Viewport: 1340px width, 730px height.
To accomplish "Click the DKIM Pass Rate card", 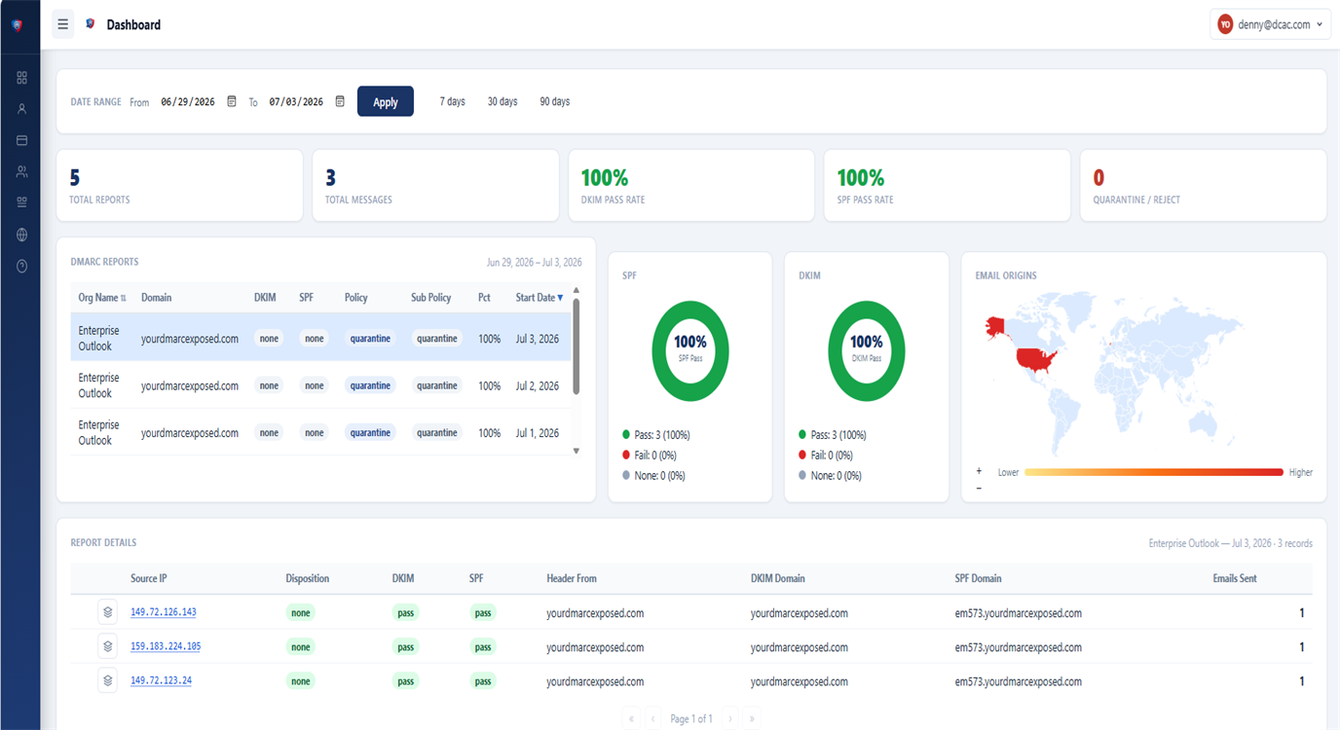I will 691,185.
